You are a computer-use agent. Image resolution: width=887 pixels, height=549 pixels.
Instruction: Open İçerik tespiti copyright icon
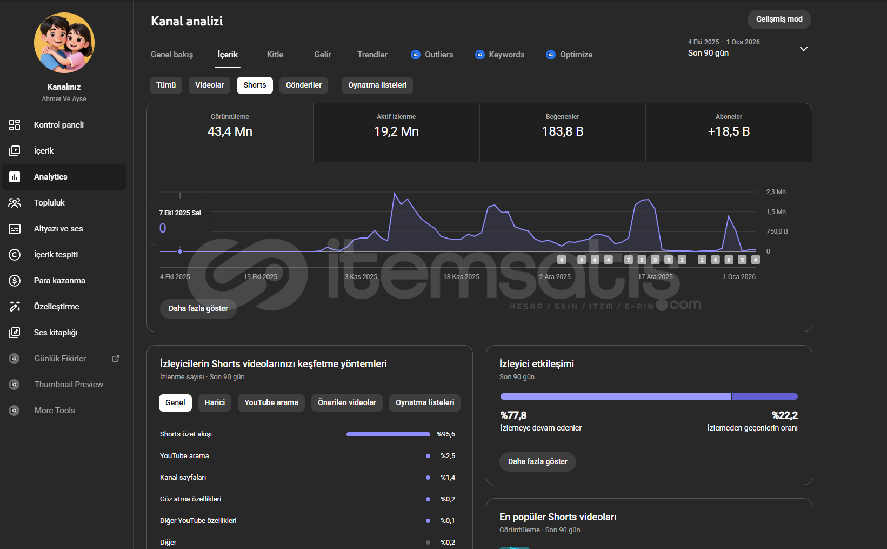point(15,255)
